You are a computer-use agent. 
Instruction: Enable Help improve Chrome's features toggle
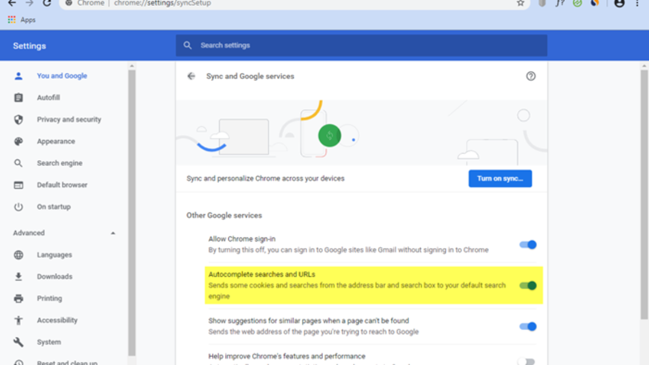pos(526,361)
